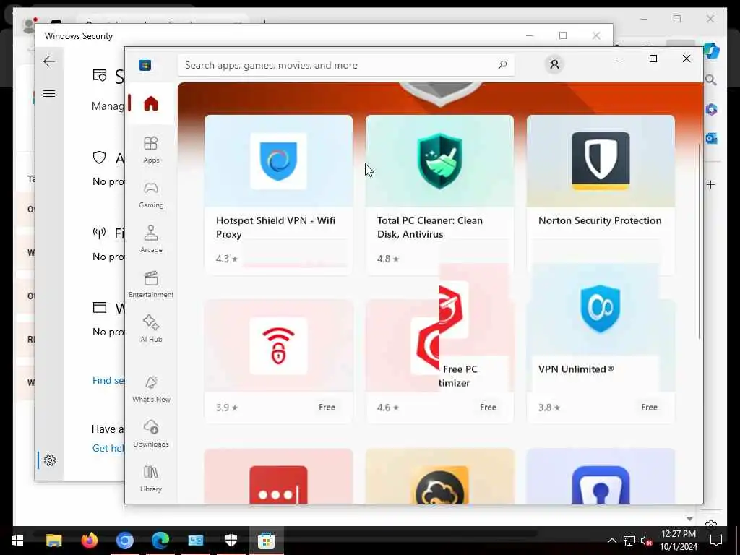Open hamburger menu in Windows Security

tap(49, 93)
